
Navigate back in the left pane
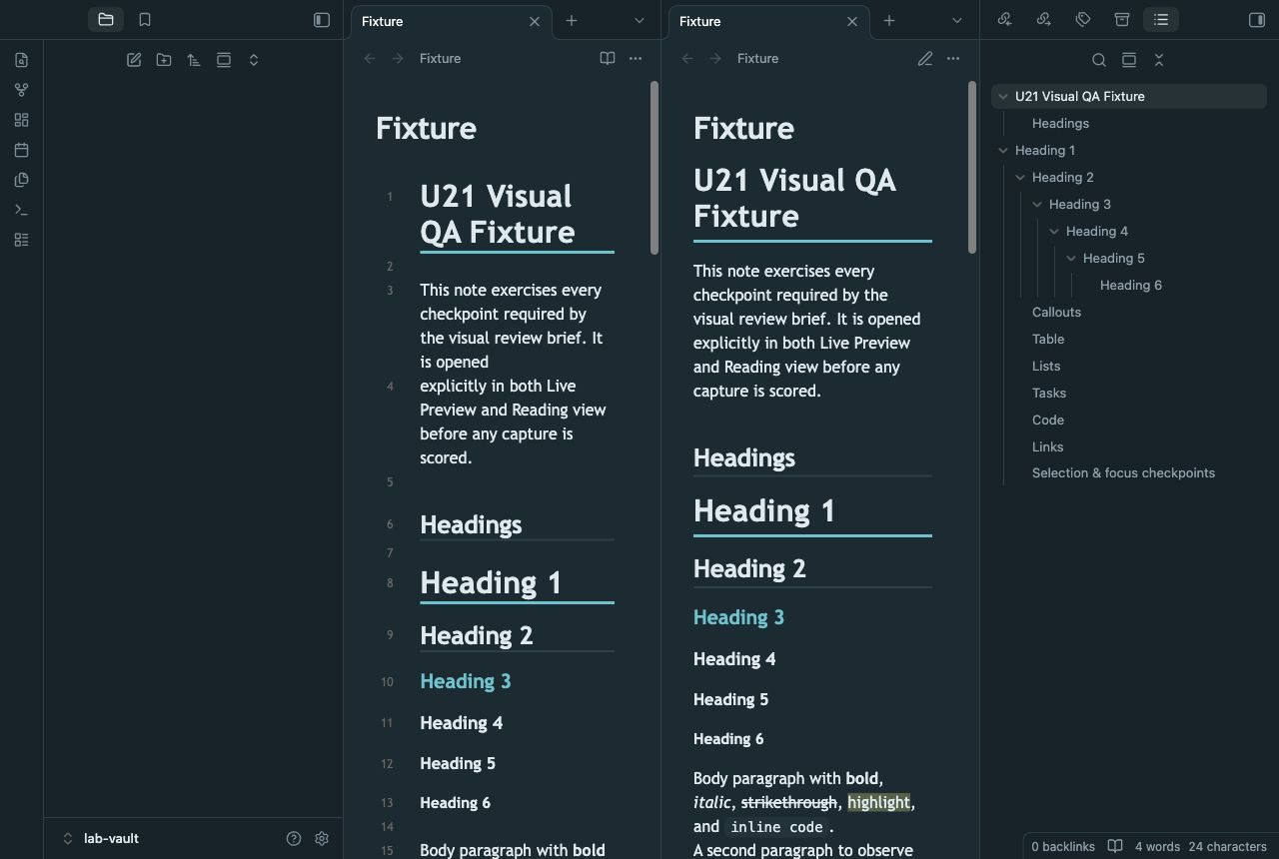[370, 58]
